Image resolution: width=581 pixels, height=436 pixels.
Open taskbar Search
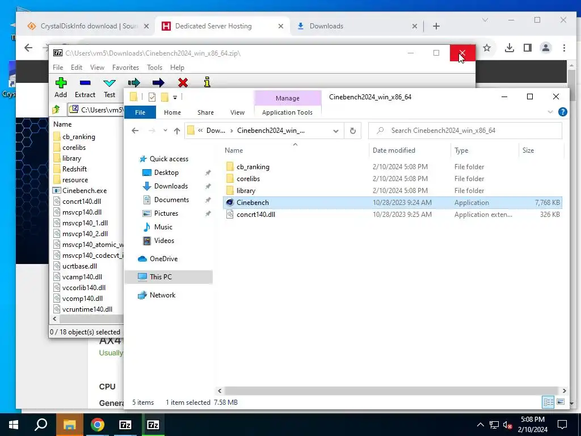41,425
